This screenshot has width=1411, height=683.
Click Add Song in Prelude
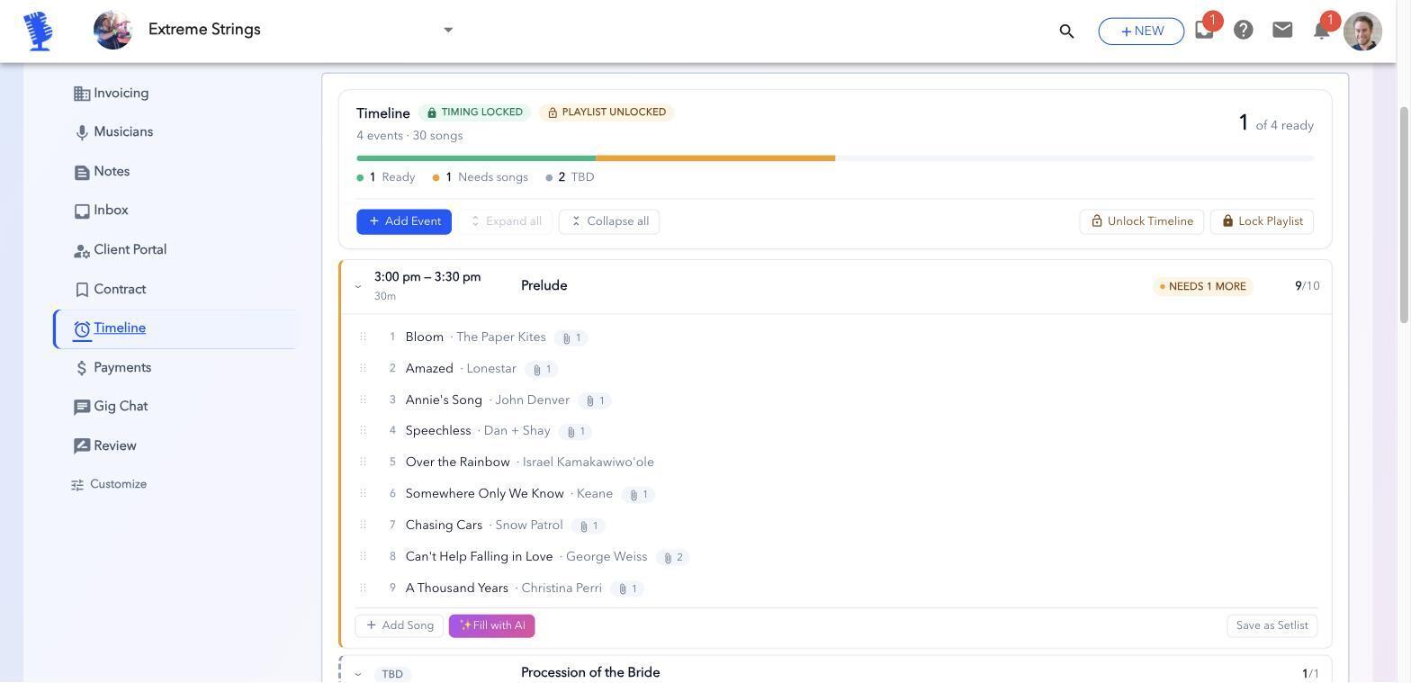point(400,626)
